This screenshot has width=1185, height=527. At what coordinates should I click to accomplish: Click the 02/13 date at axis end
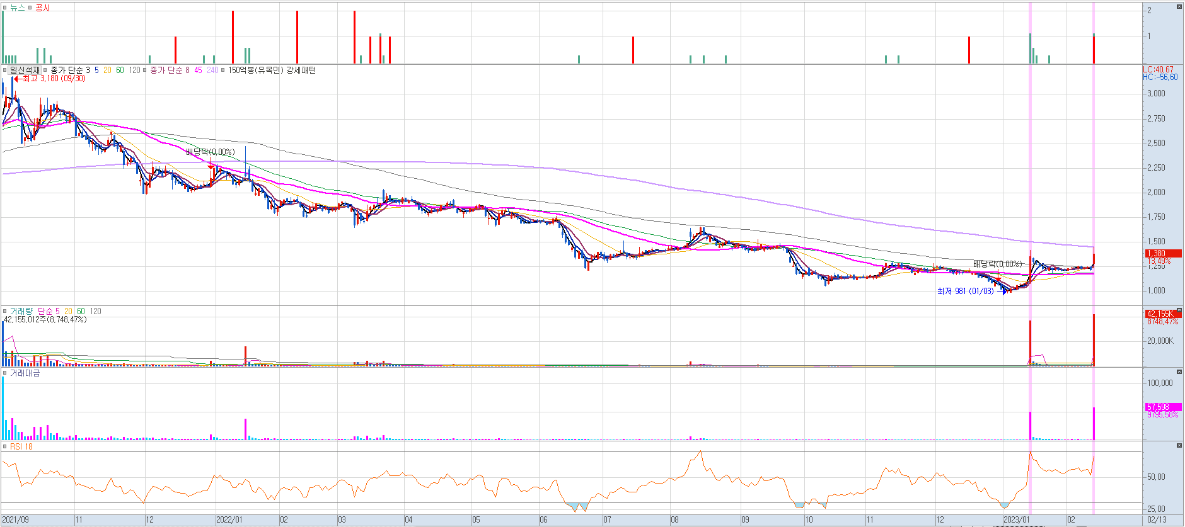[1157, 520]
